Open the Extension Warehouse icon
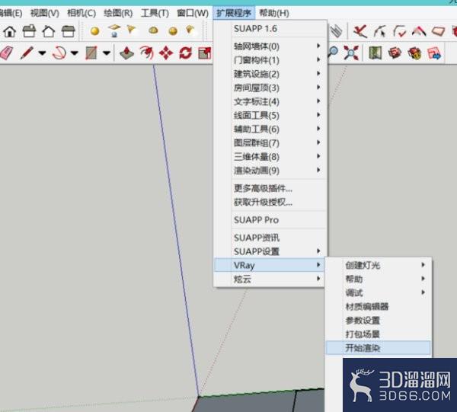This screenshot has height=412, width=457. point(414,53)
